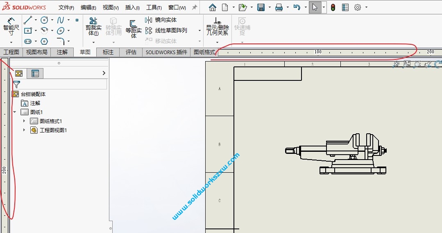This screenshot has width=442, height=233.
Task: Activate the Corner Rectangle tool
Action: pyautogui.click(x=28, y=30)
